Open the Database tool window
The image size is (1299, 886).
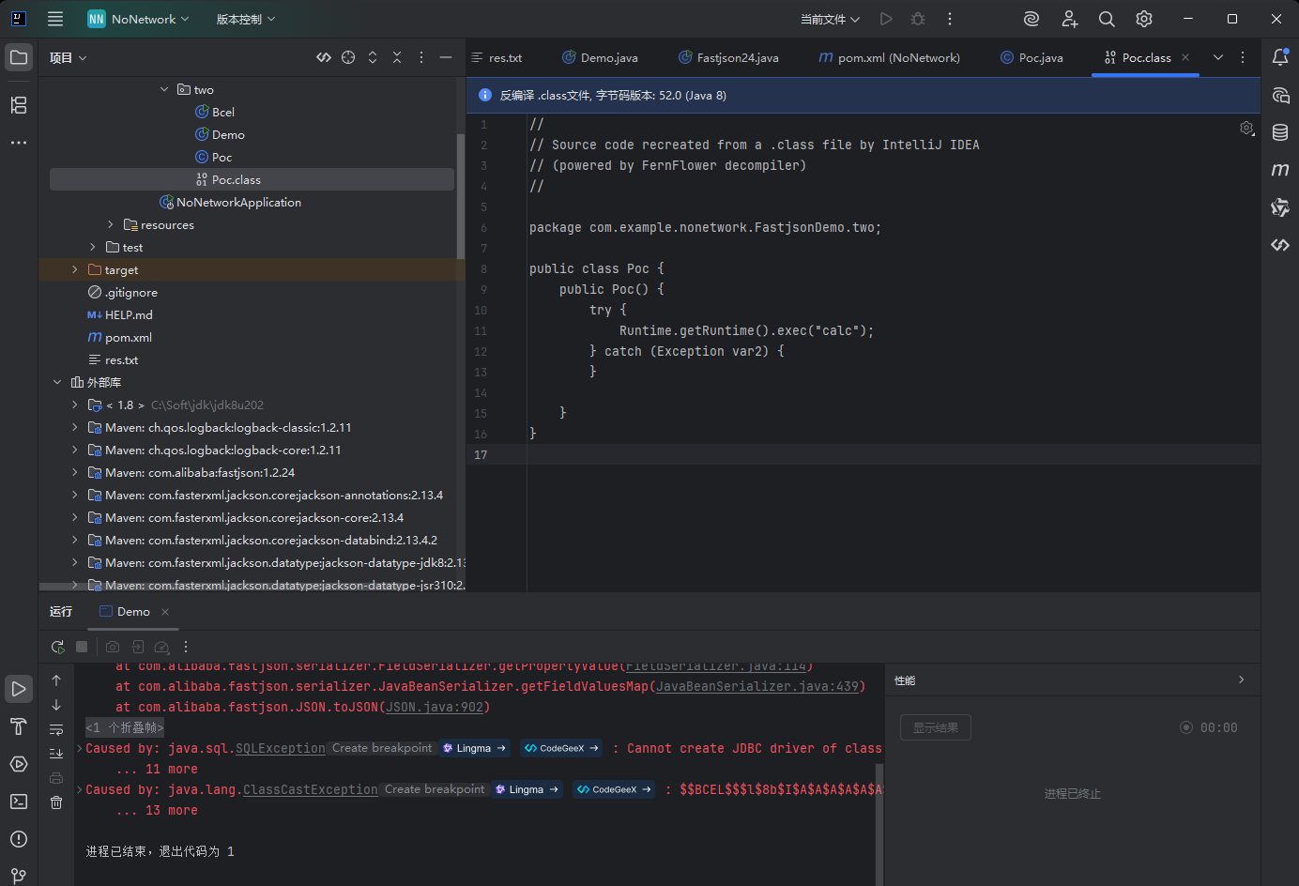tap(1280, 132)
